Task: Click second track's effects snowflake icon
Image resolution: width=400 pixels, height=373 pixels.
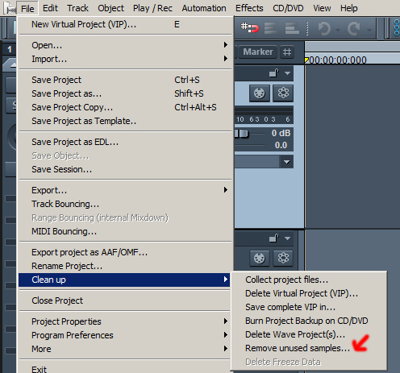Action: pos(283,258)
